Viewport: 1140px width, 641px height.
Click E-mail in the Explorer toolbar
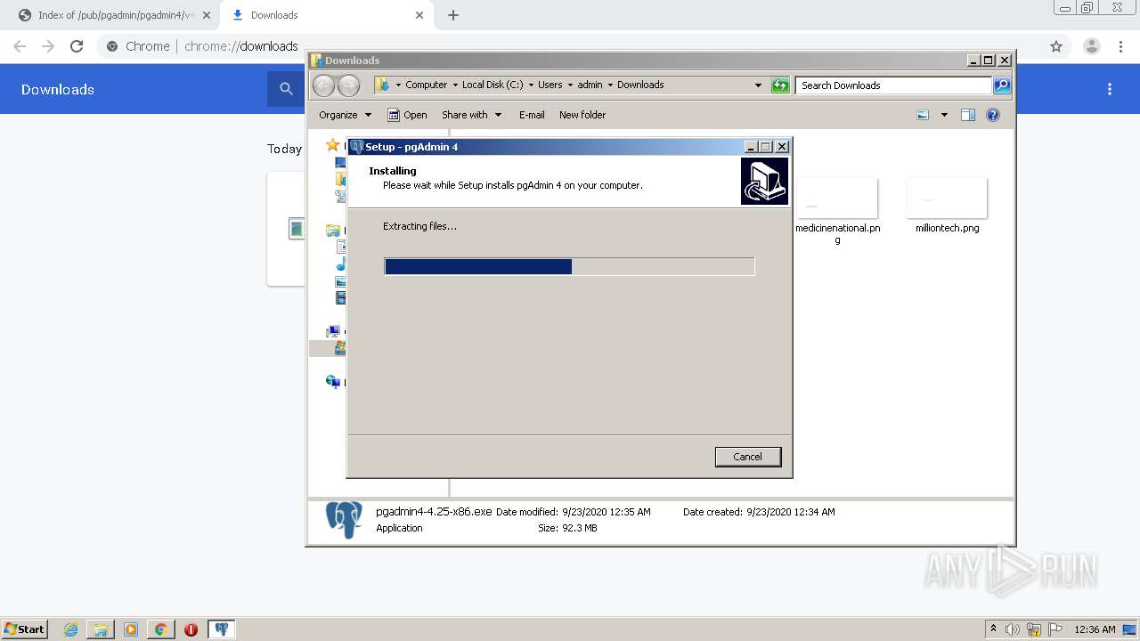[532, 115]
